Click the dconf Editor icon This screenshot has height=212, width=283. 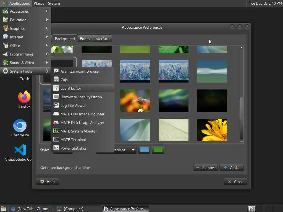click(x=56, y=88)
